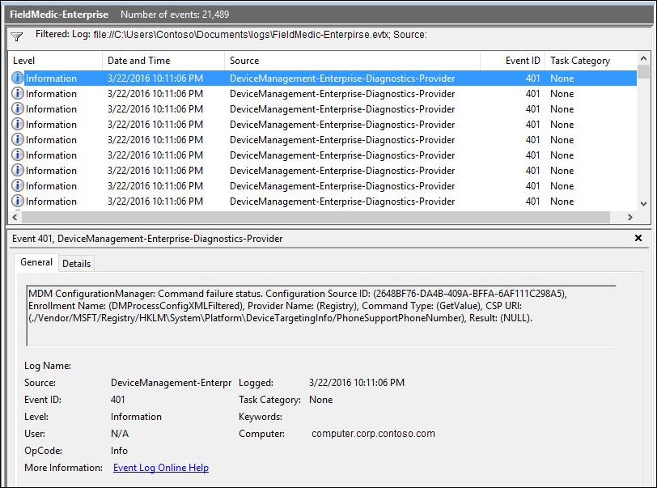Switch to the Details tab

pos(77,264)
